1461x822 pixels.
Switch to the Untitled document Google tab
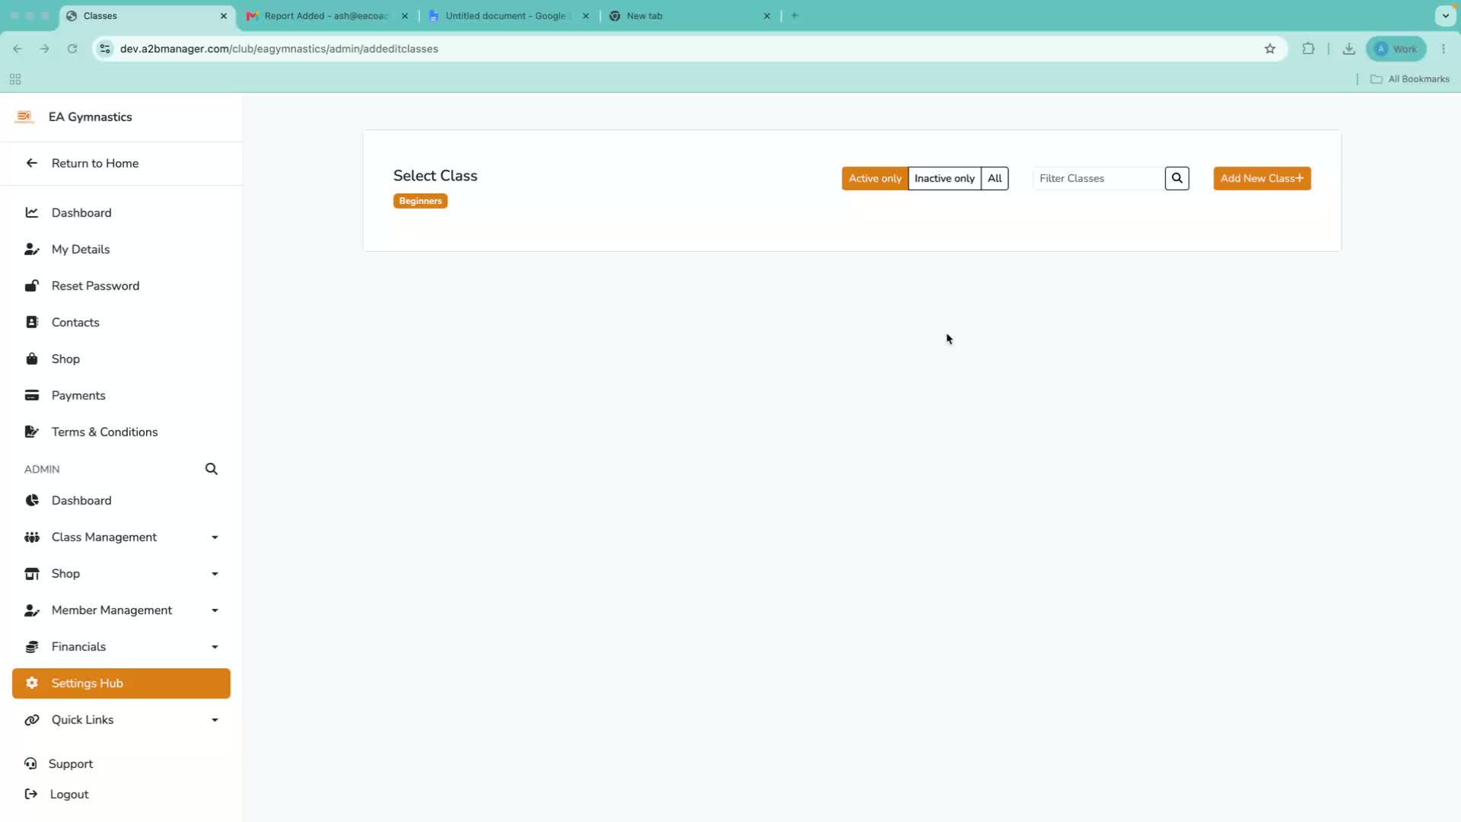pyautogui.click(x=507, y=16)
